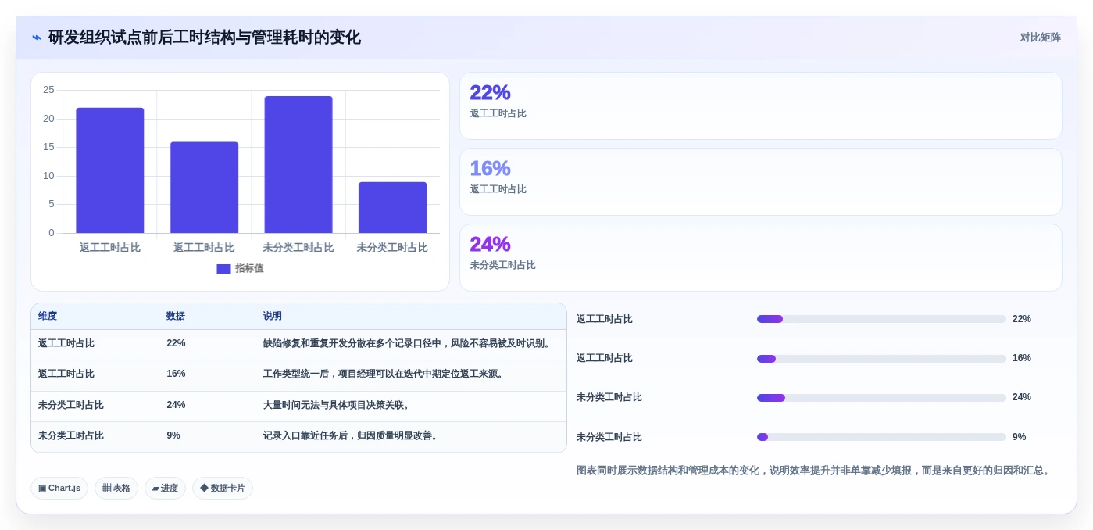The width and height of the screenshot is (1093, 530).
Task: Toggle the 指标值 legend swatch
Action: pos(223,269)
